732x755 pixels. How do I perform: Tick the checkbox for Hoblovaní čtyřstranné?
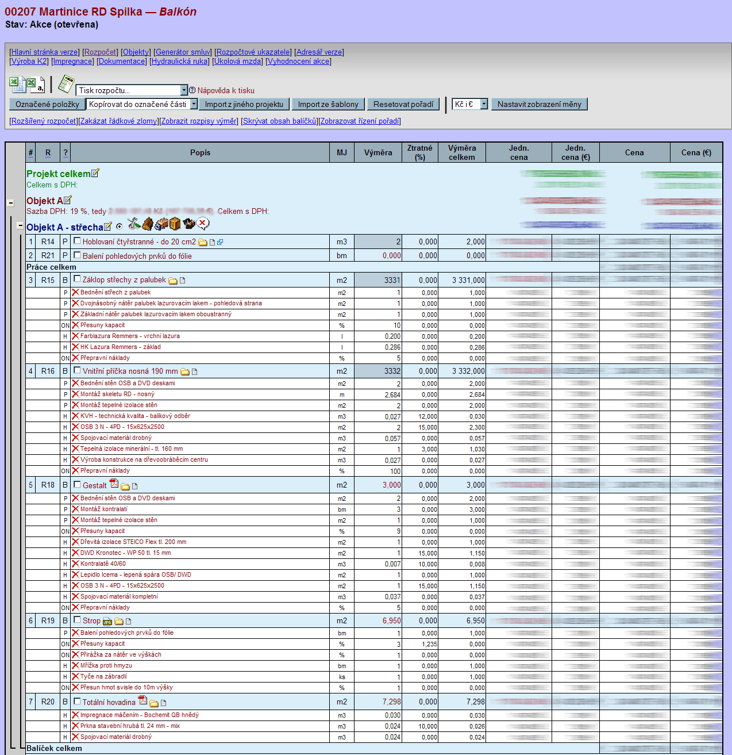77,241
